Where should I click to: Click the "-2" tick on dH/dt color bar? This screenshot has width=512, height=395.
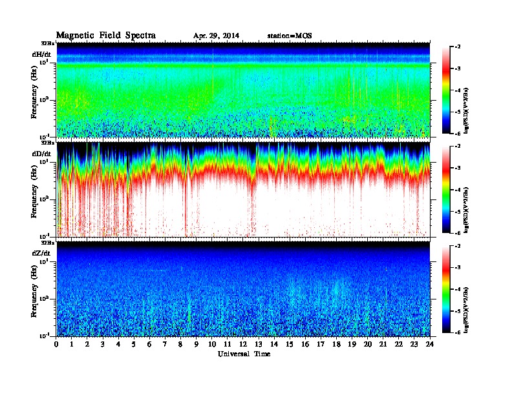point(458,47)
